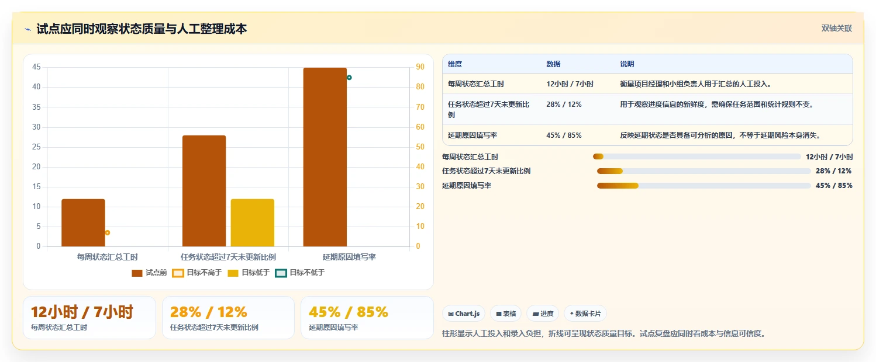
Task: Click value 45% / 85% right of progress bar
Action: click(x=833, y=186)
